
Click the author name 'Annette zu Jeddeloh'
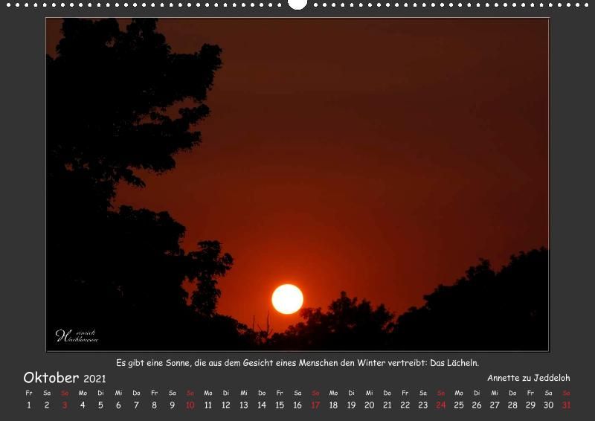[x=529, y=378]
